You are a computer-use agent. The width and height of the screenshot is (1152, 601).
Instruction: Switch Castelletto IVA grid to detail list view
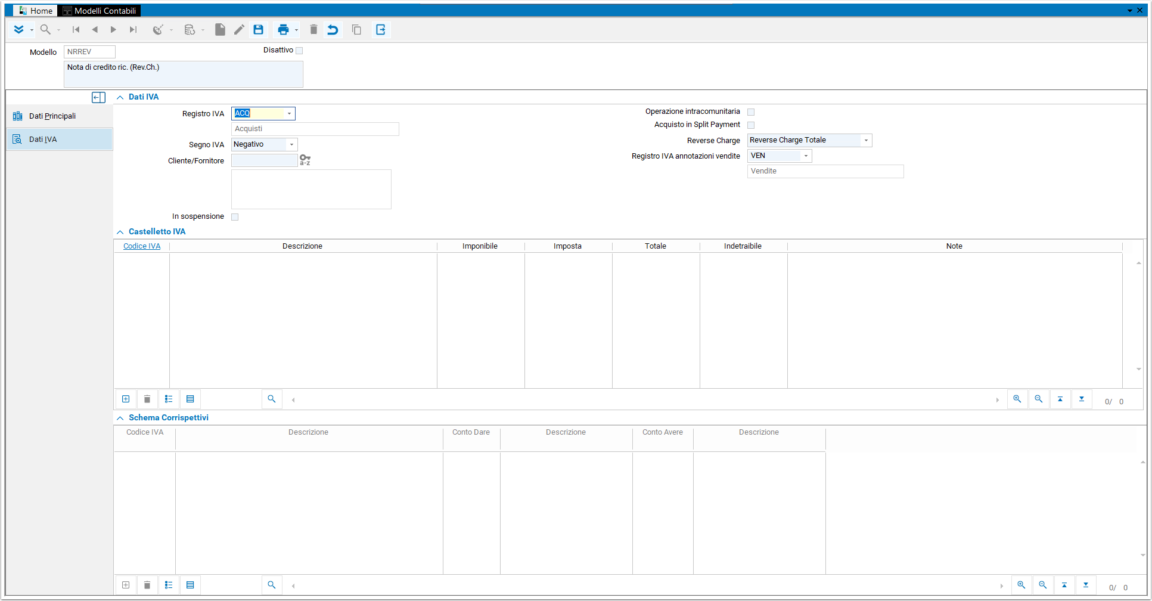pos(169,399)
